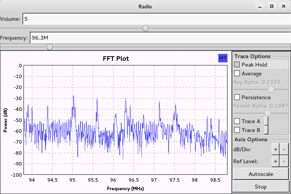Click the Trace A store button
This screenshot has width=291, height=194.
coord(266,121)
